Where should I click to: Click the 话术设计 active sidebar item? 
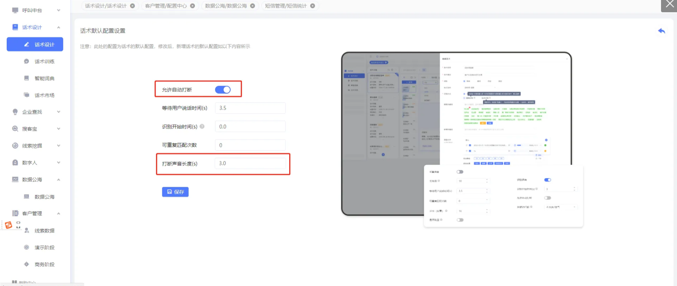tap(35, 44)
